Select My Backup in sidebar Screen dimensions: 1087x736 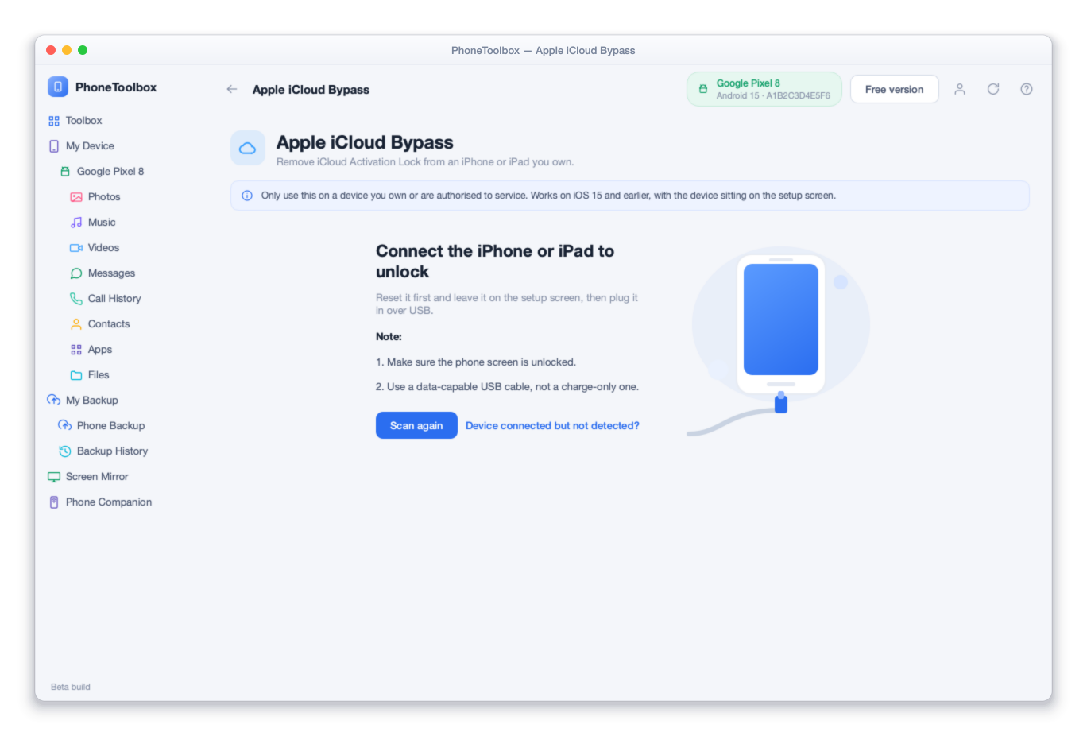coord(91,401)
